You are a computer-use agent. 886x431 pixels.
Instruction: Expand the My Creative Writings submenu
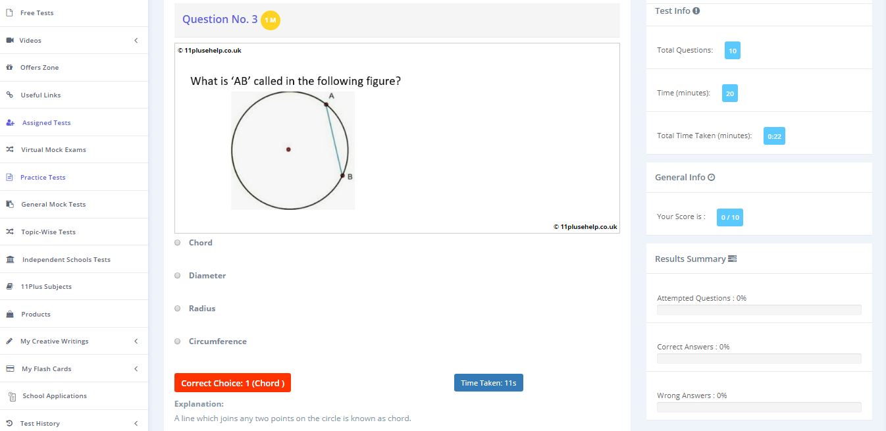pyautogui.click(x=136, y=341)
